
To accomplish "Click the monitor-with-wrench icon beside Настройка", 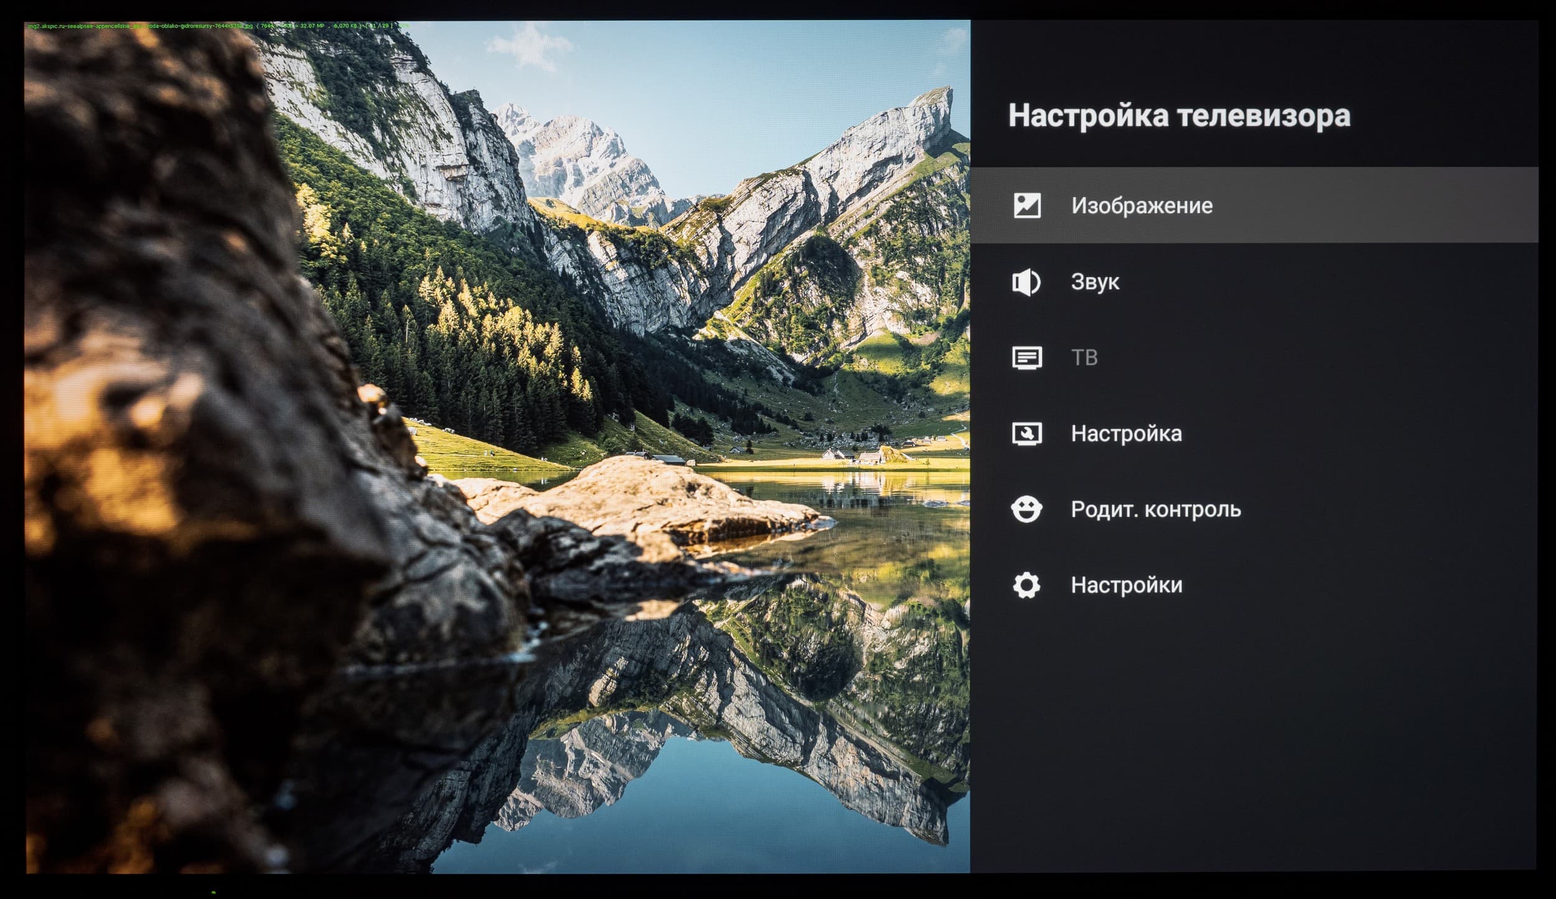I will (1026, 434).
